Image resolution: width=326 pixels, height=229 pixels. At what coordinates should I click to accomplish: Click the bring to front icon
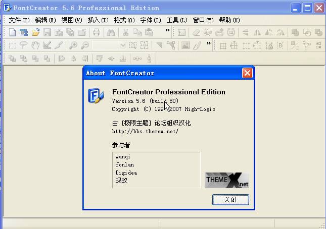point(12,59)
